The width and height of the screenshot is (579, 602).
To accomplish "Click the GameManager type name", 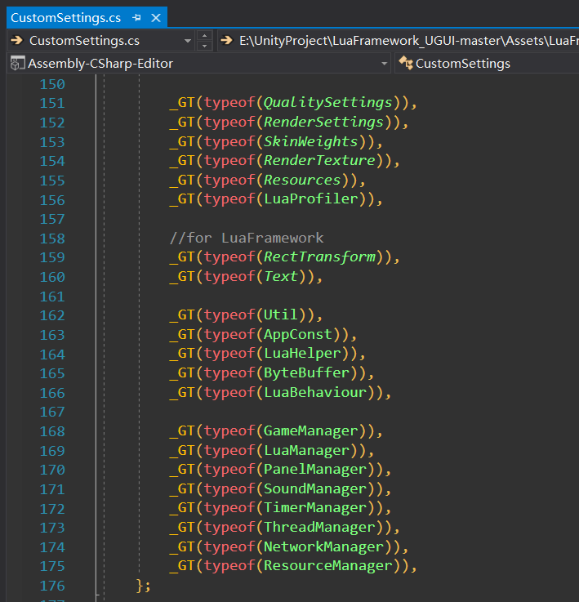I will (311, 430).
